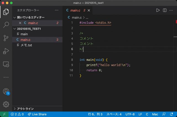Click int main(void) line
The width and height of the screenshot is (177, 117).
click(93, 60)
